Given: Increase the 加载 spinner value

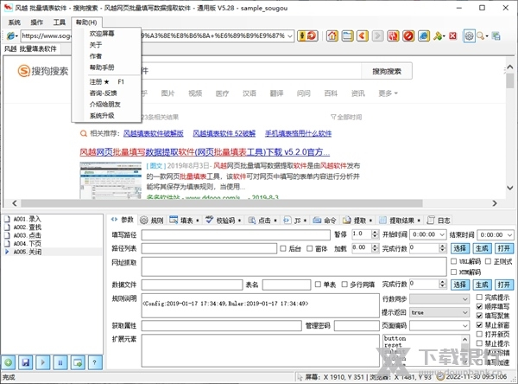Looking at the screenshot, I should pyautogui.click(x=375, y=246).
